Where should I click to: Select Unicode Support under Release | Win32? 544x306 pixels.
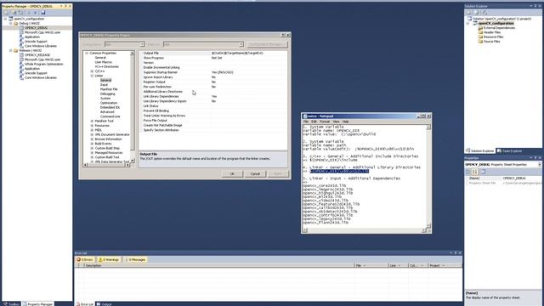pos(36,73)
